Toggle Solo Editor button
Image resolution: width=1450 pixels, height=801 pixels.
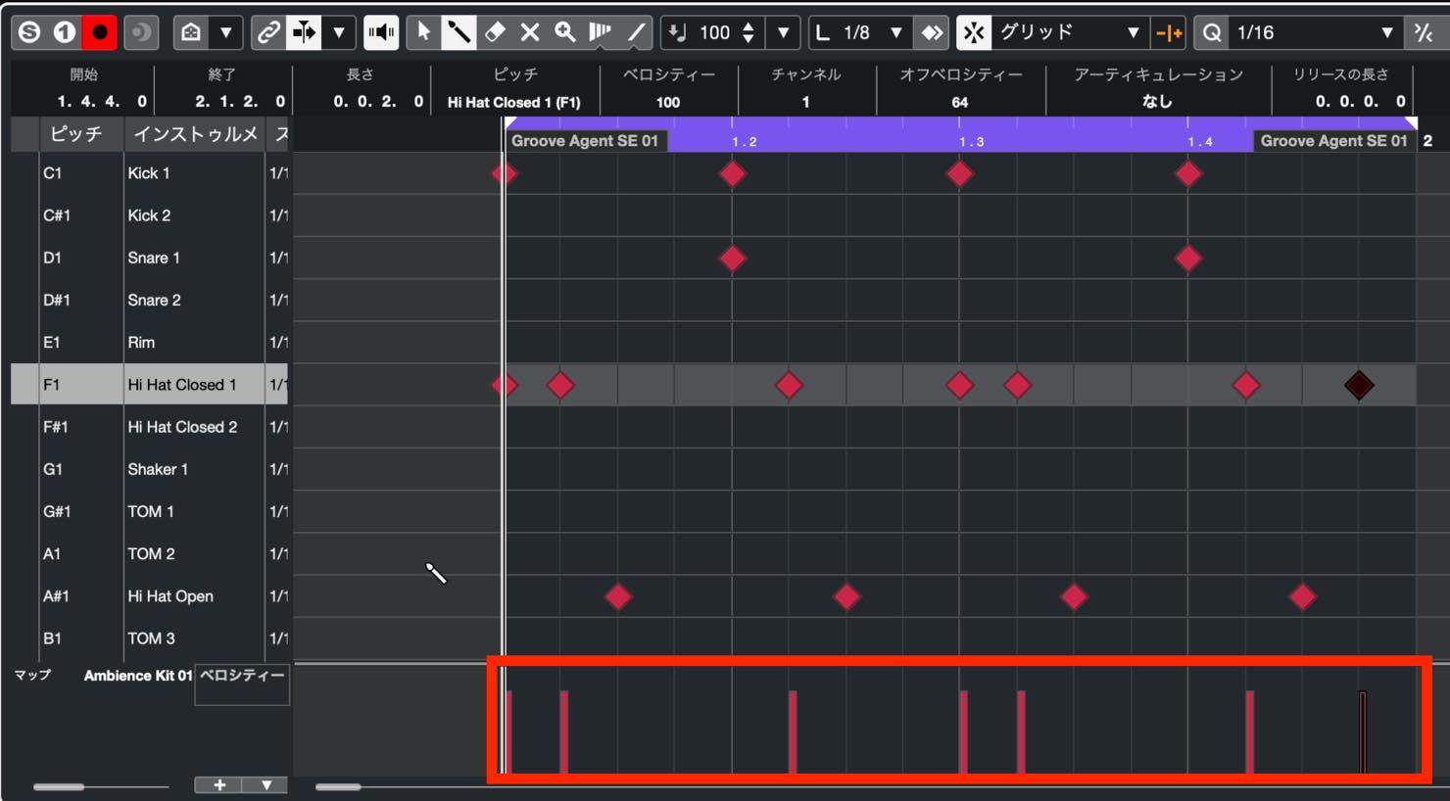pos(29,32)
